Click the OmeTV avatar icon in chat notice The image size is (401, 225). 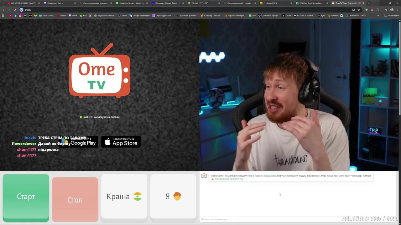(204, 176)
